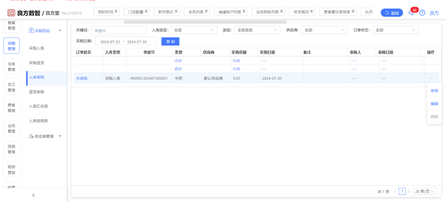Open the help question mark icon
The width and height of the screenshot is (446, 202).
(422, 13)
